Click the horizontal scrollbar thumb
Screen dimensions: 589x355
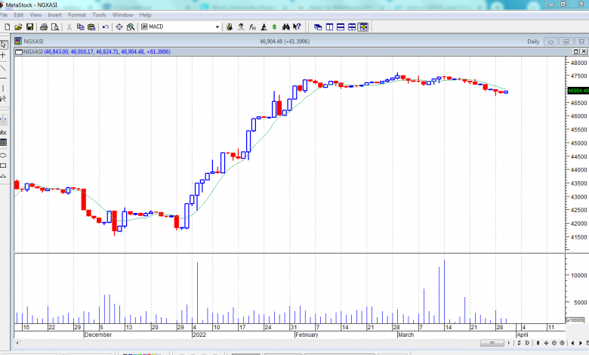(492, 343)
